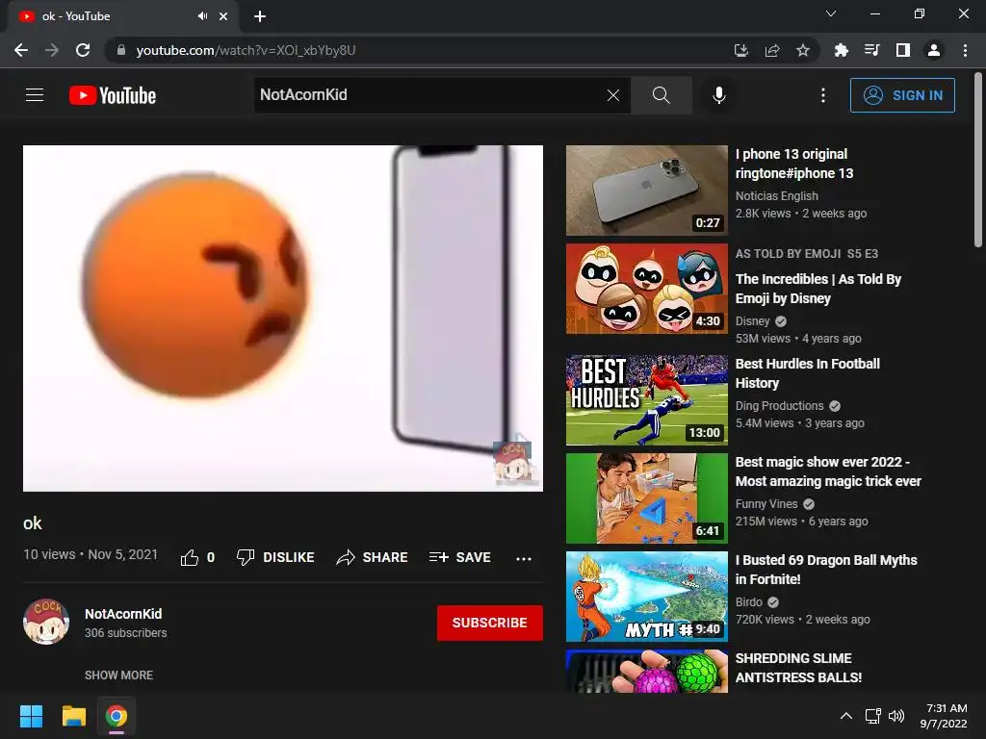Go to YouTube home via logo

[x=113, y=95]
